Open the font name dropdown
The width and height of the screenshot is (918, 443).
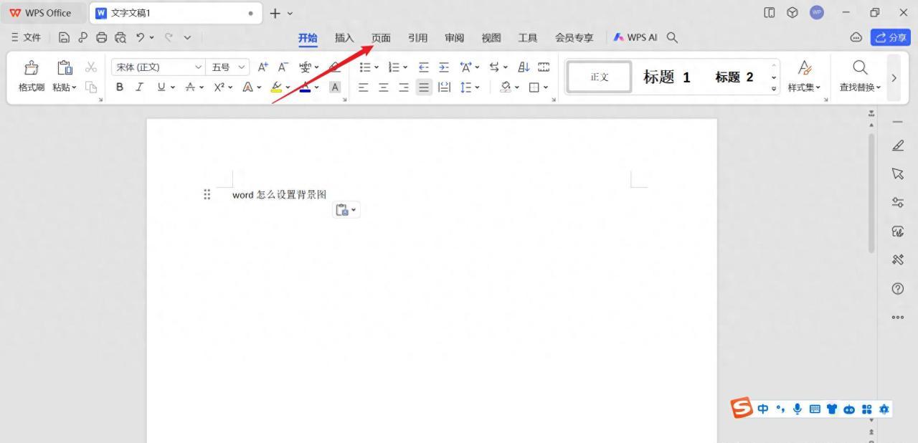pyautogui.click(x=199, y=67)
